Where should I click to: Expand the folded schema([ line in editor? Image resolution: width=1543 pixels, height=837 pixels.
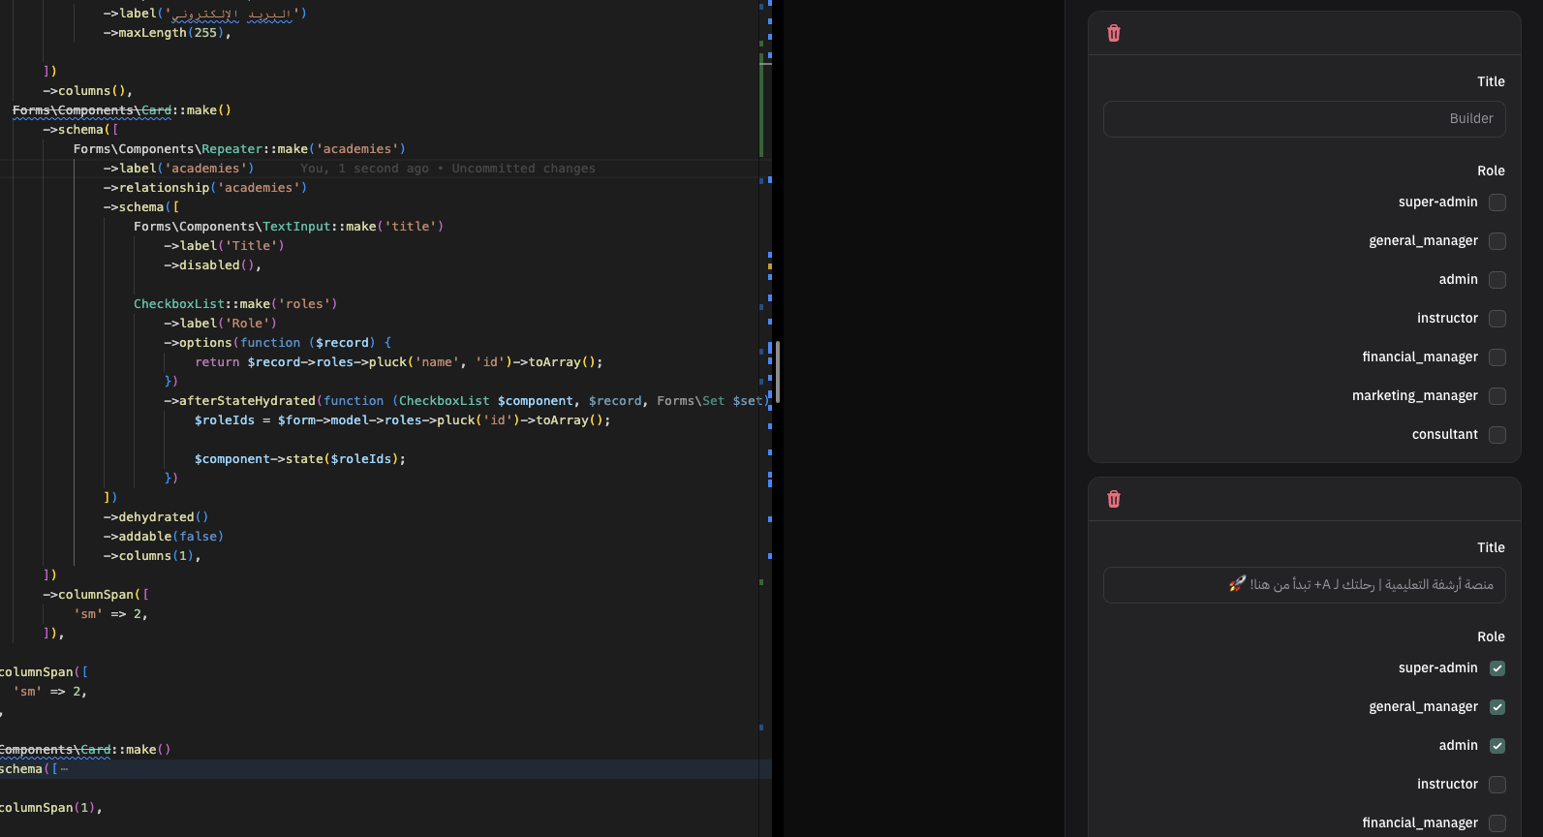(x=64, y=769)
